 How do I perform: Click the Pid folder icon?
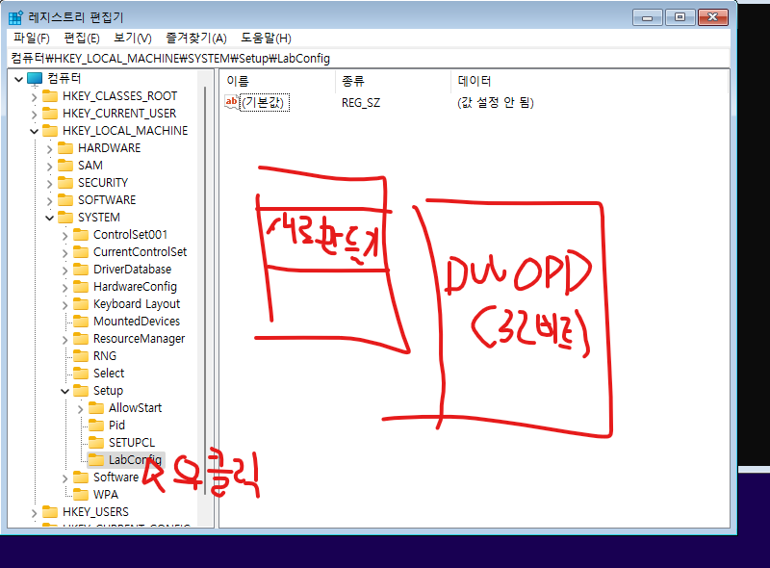[96, 425]
